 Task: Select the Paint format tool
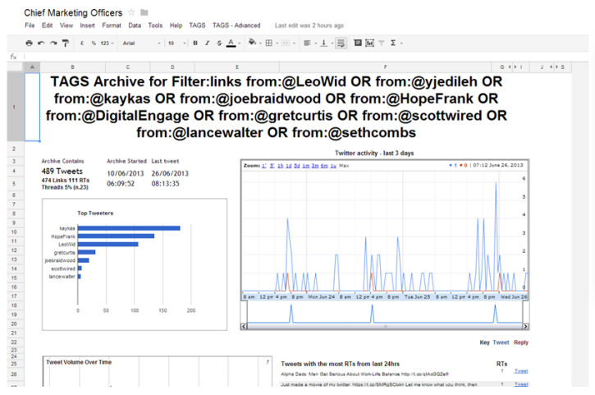click(x=65, y=43)
